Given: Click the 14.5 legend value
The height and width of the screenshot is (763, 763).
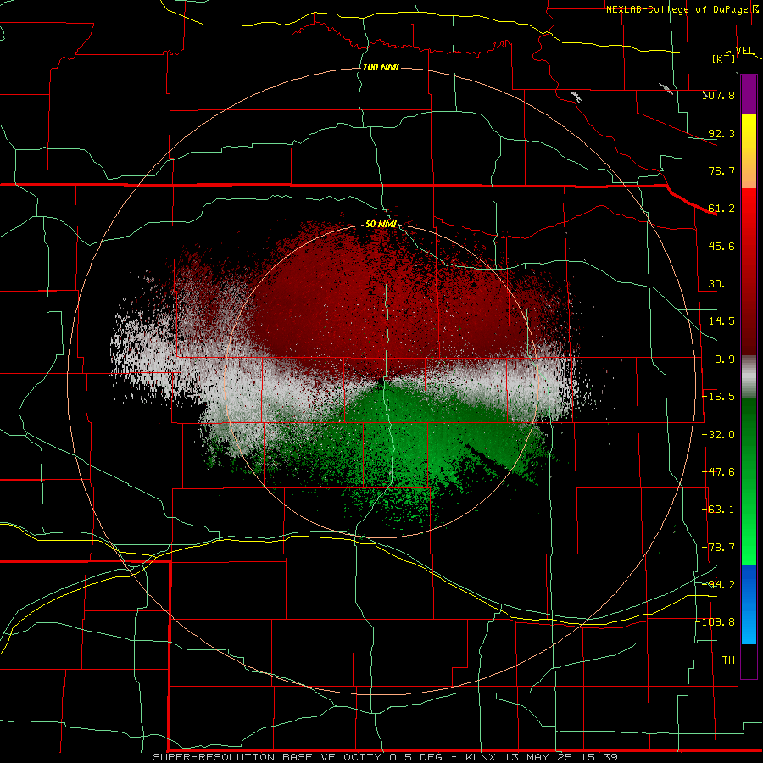Looking at the screenshot, I should click(x=721, y=321).
